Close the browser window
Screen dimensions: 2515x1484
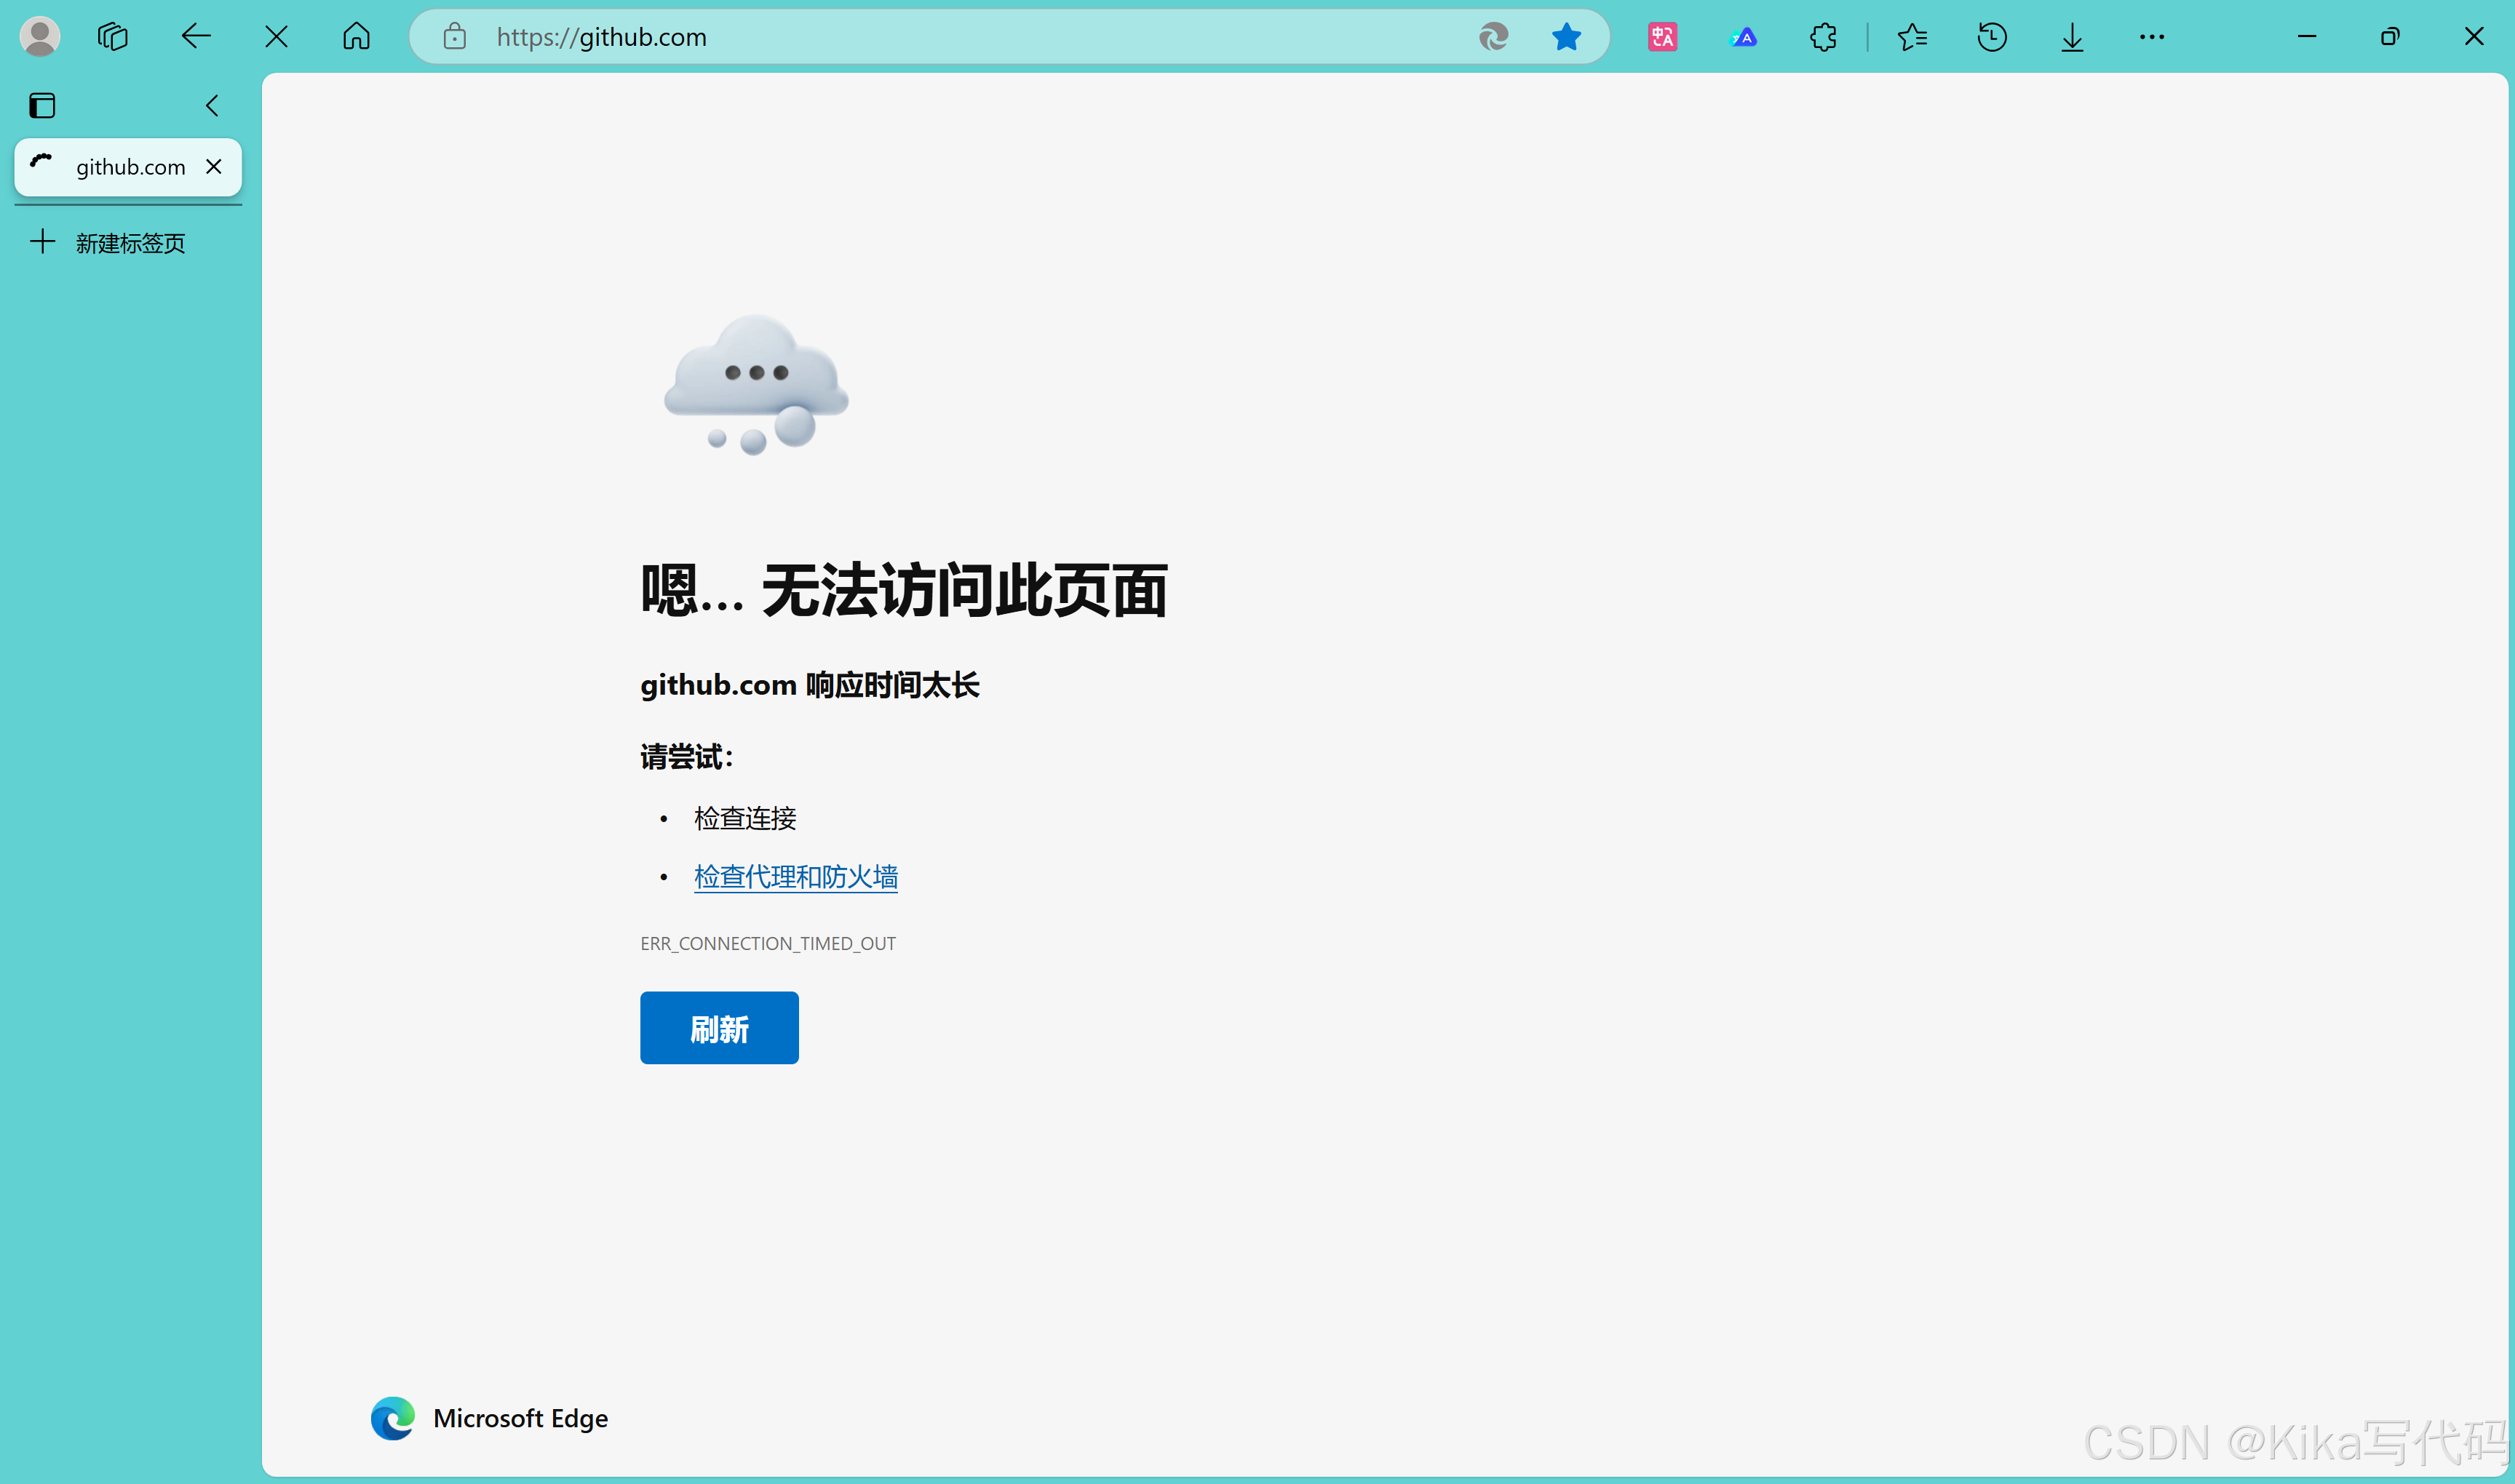(x=2474, y=37)
